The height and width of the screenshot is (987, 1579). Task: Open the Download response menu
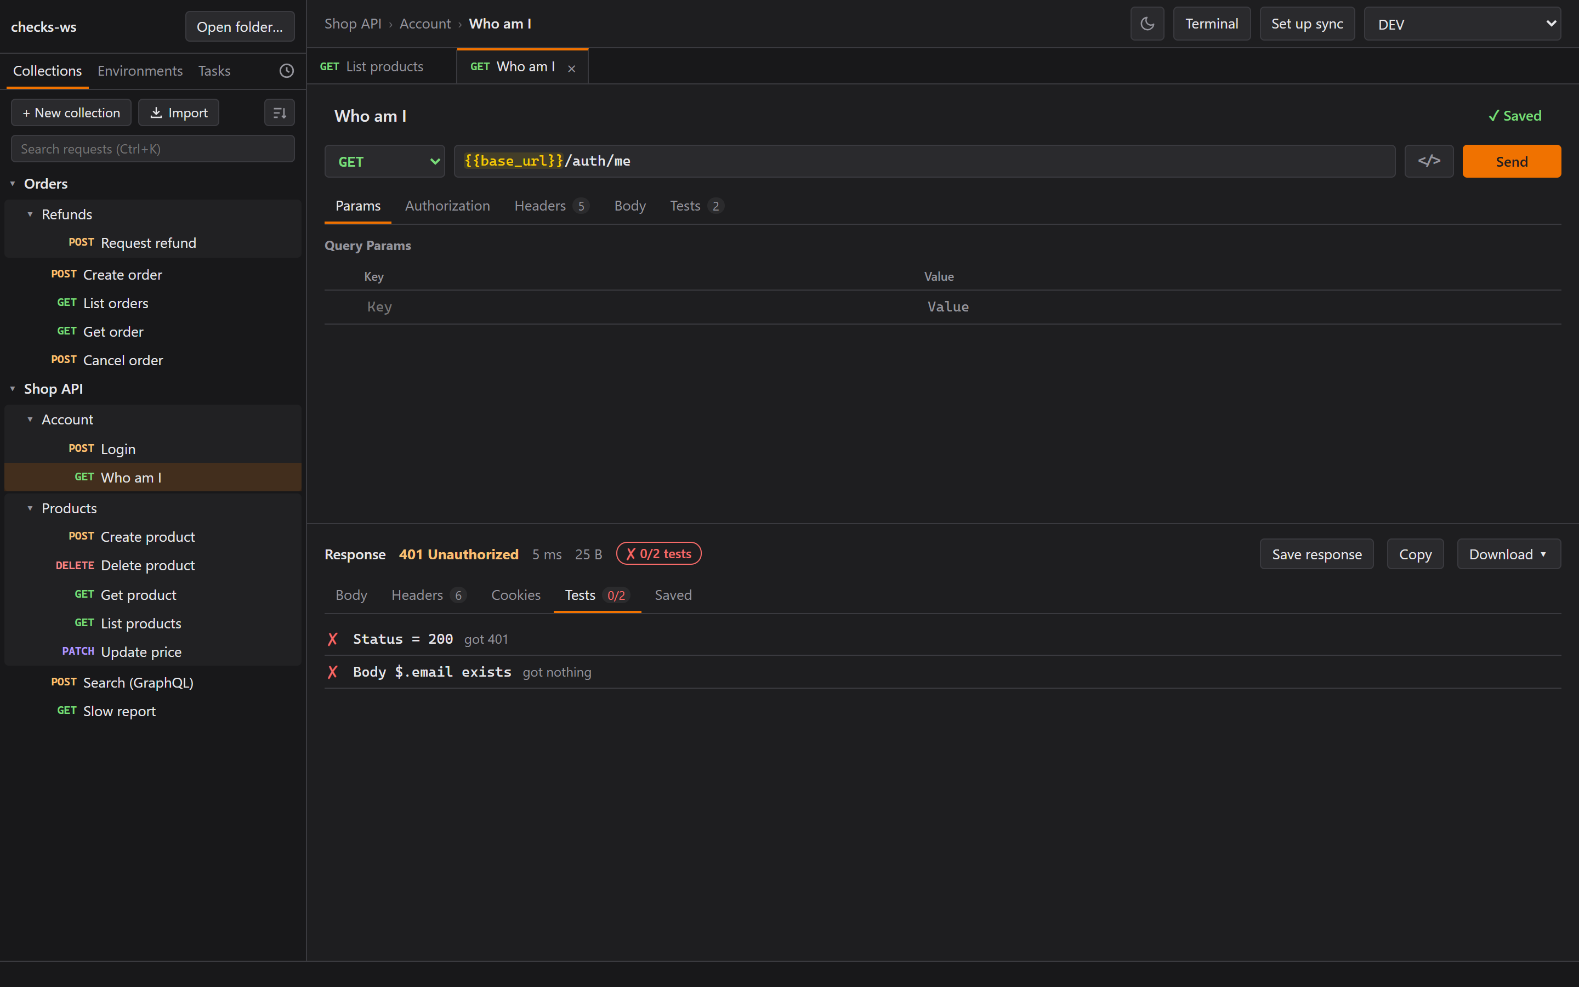(x=1508, y=554)
